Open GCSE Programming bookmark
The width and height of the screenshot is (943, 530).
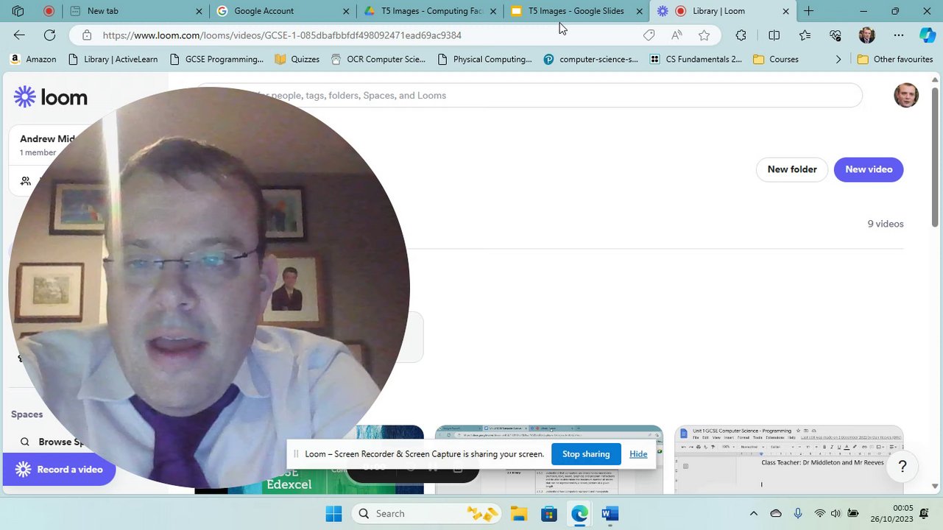coord(216,59)
